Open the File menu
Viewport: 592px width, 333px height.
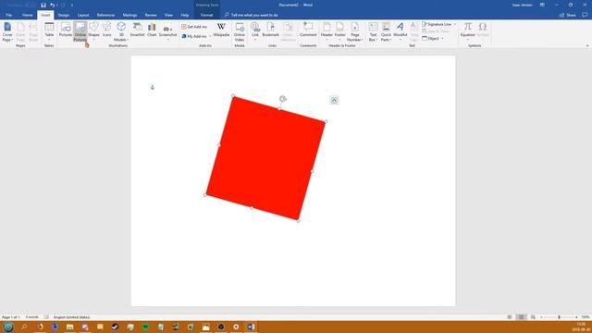coord(8,15)
